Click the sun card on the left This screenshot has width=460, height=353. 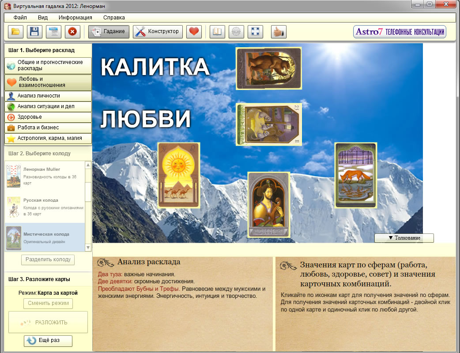click(x=179, y=175)
